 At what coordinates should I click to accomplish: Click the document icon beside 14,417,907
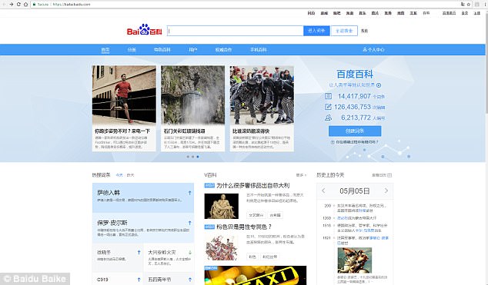coord(328,96)
